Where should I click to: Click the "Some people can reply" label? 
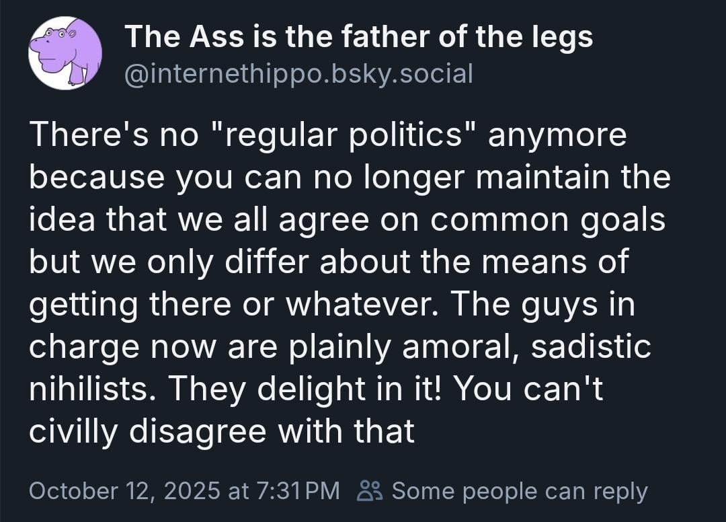click(x=519, y=490)
